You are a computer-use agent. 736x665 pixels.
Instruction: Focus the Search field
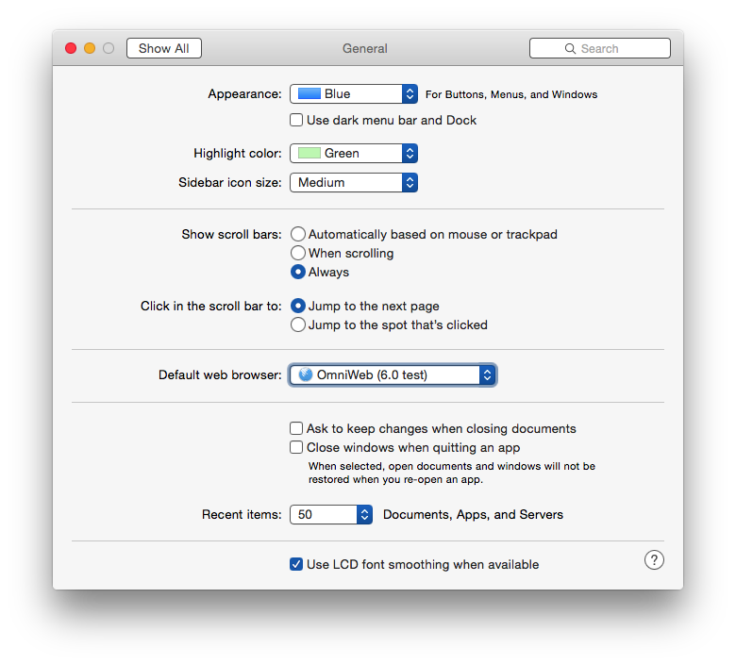pos(599,48)
